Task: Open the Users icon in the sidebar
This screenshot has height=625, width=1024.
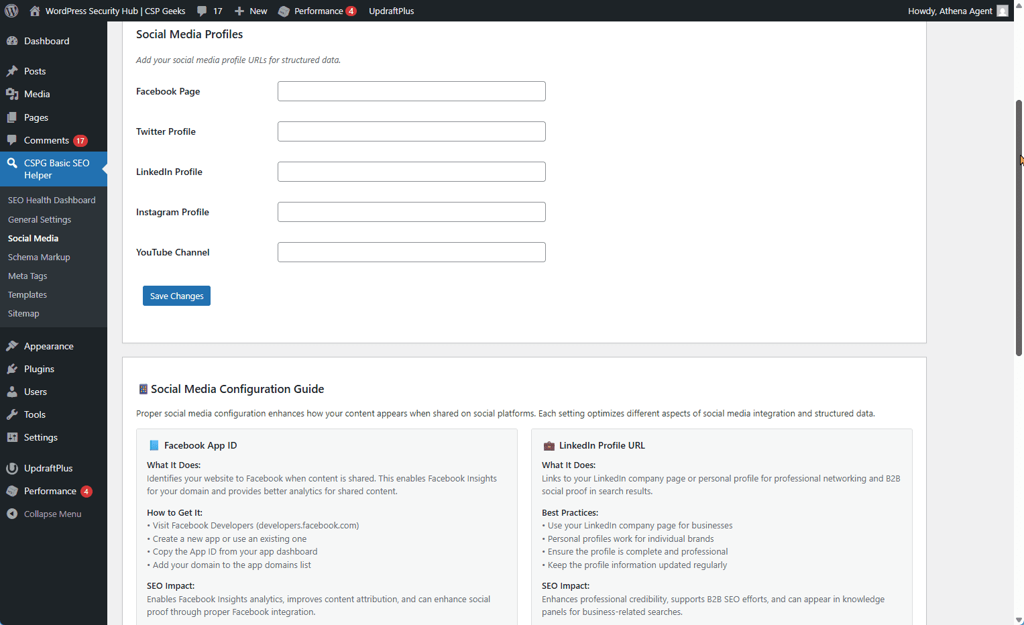Action: click(12, 391)
